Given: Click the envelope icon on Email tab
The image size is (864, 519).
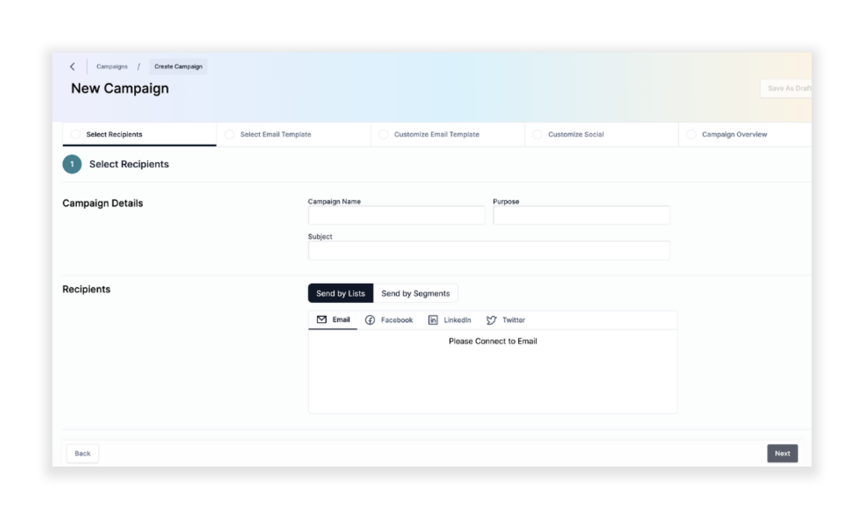Looking at the screenshot, I should [x=321, y=320].
